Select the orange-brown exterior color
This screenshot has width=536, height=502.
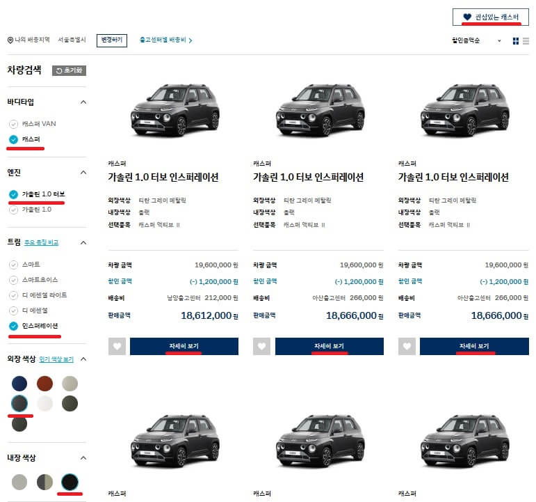click(44, 384)
